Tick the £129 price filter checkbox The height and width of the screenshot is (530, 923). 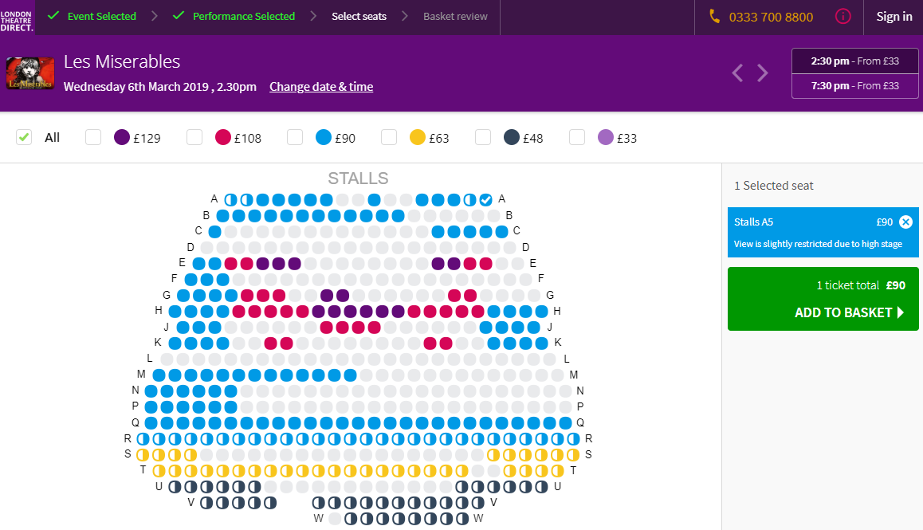point(93,137)
